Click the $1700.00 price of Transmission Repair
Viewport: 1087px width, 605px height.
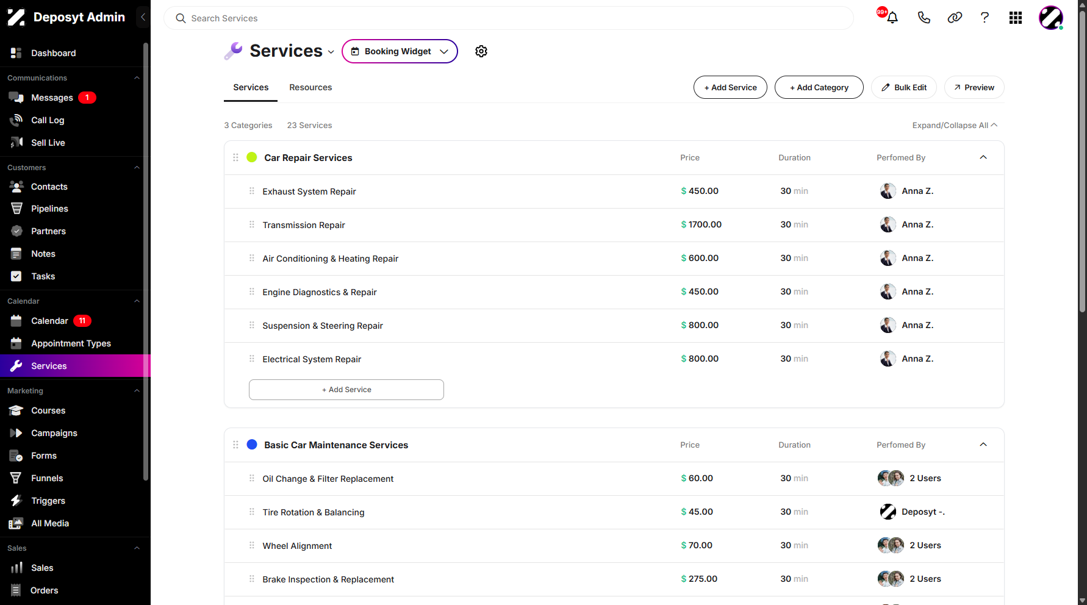coord(701,224)
